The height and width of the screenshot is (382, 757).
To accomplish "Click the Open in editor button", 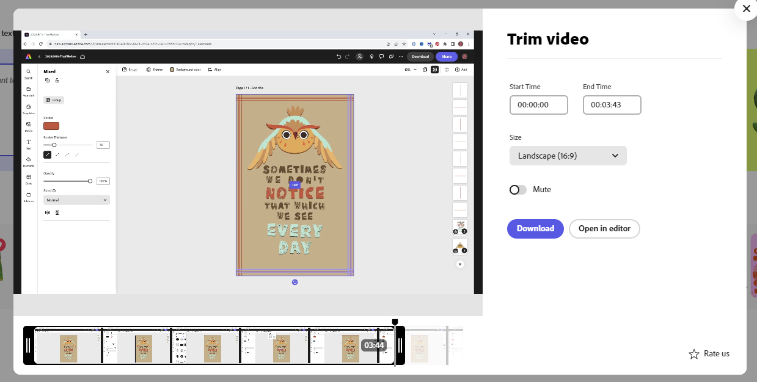I will click(x=604, y=228).
